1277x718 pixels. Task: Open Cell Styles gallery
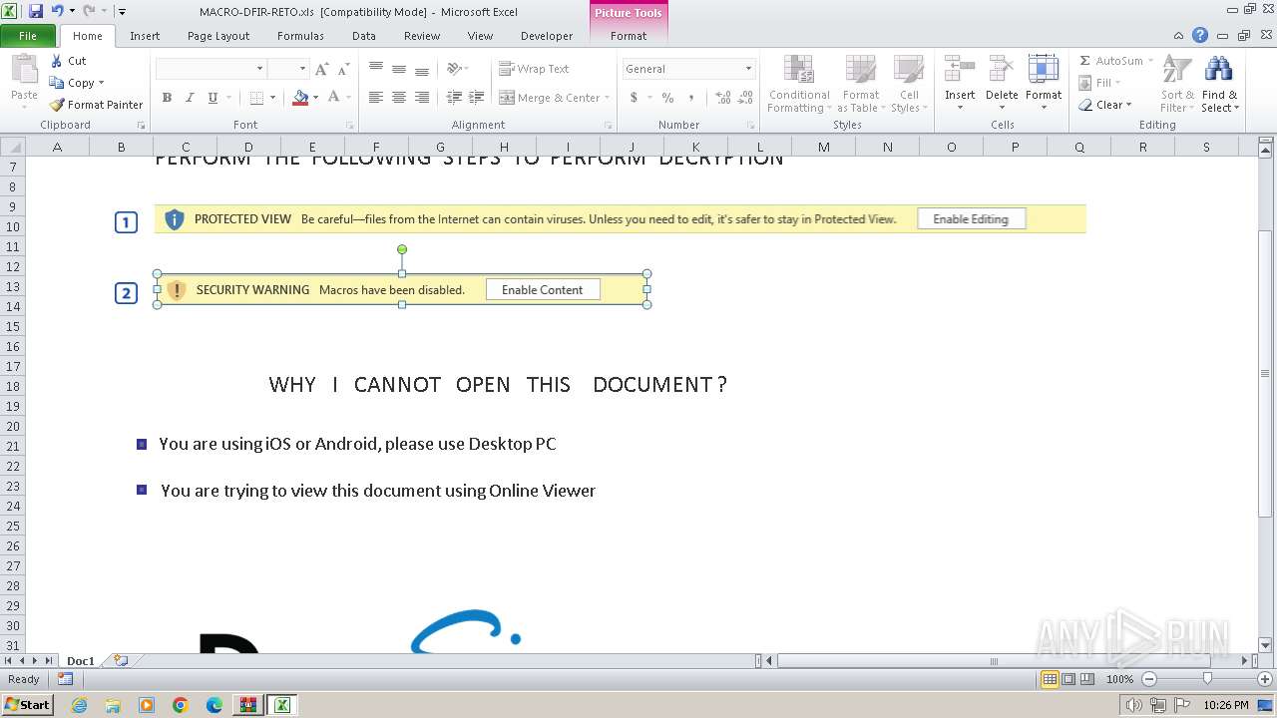[909, 84]
